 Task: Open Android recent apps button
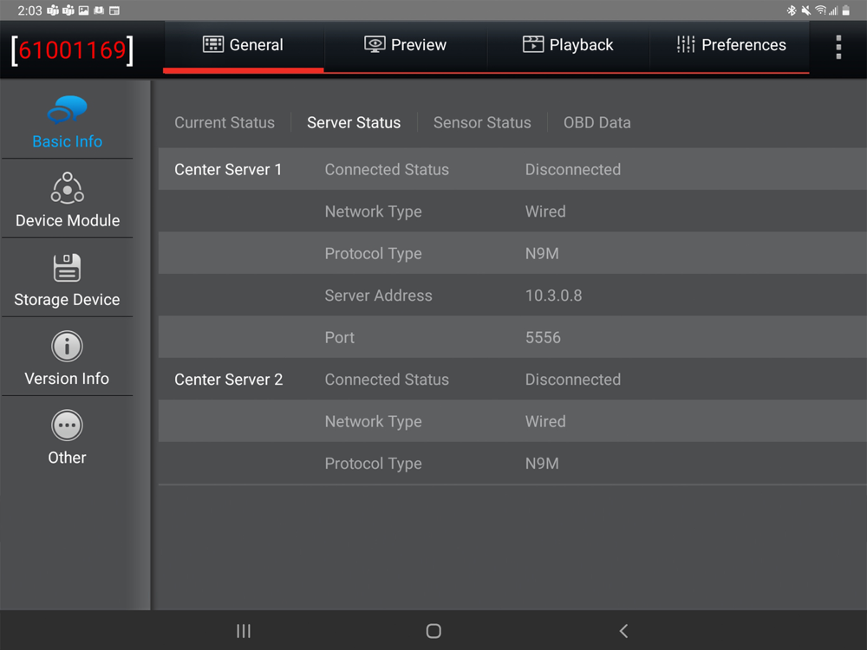tap(244, 631)
